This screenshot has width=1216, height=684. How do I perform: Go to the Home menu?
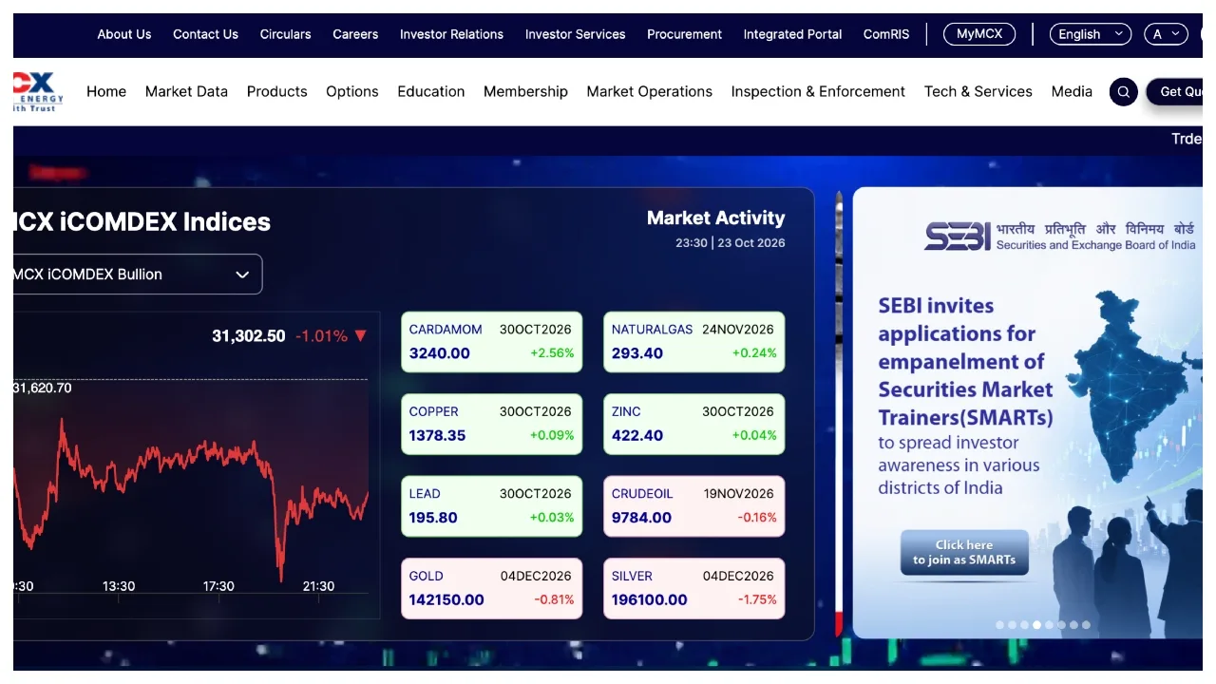pos(106,92)
